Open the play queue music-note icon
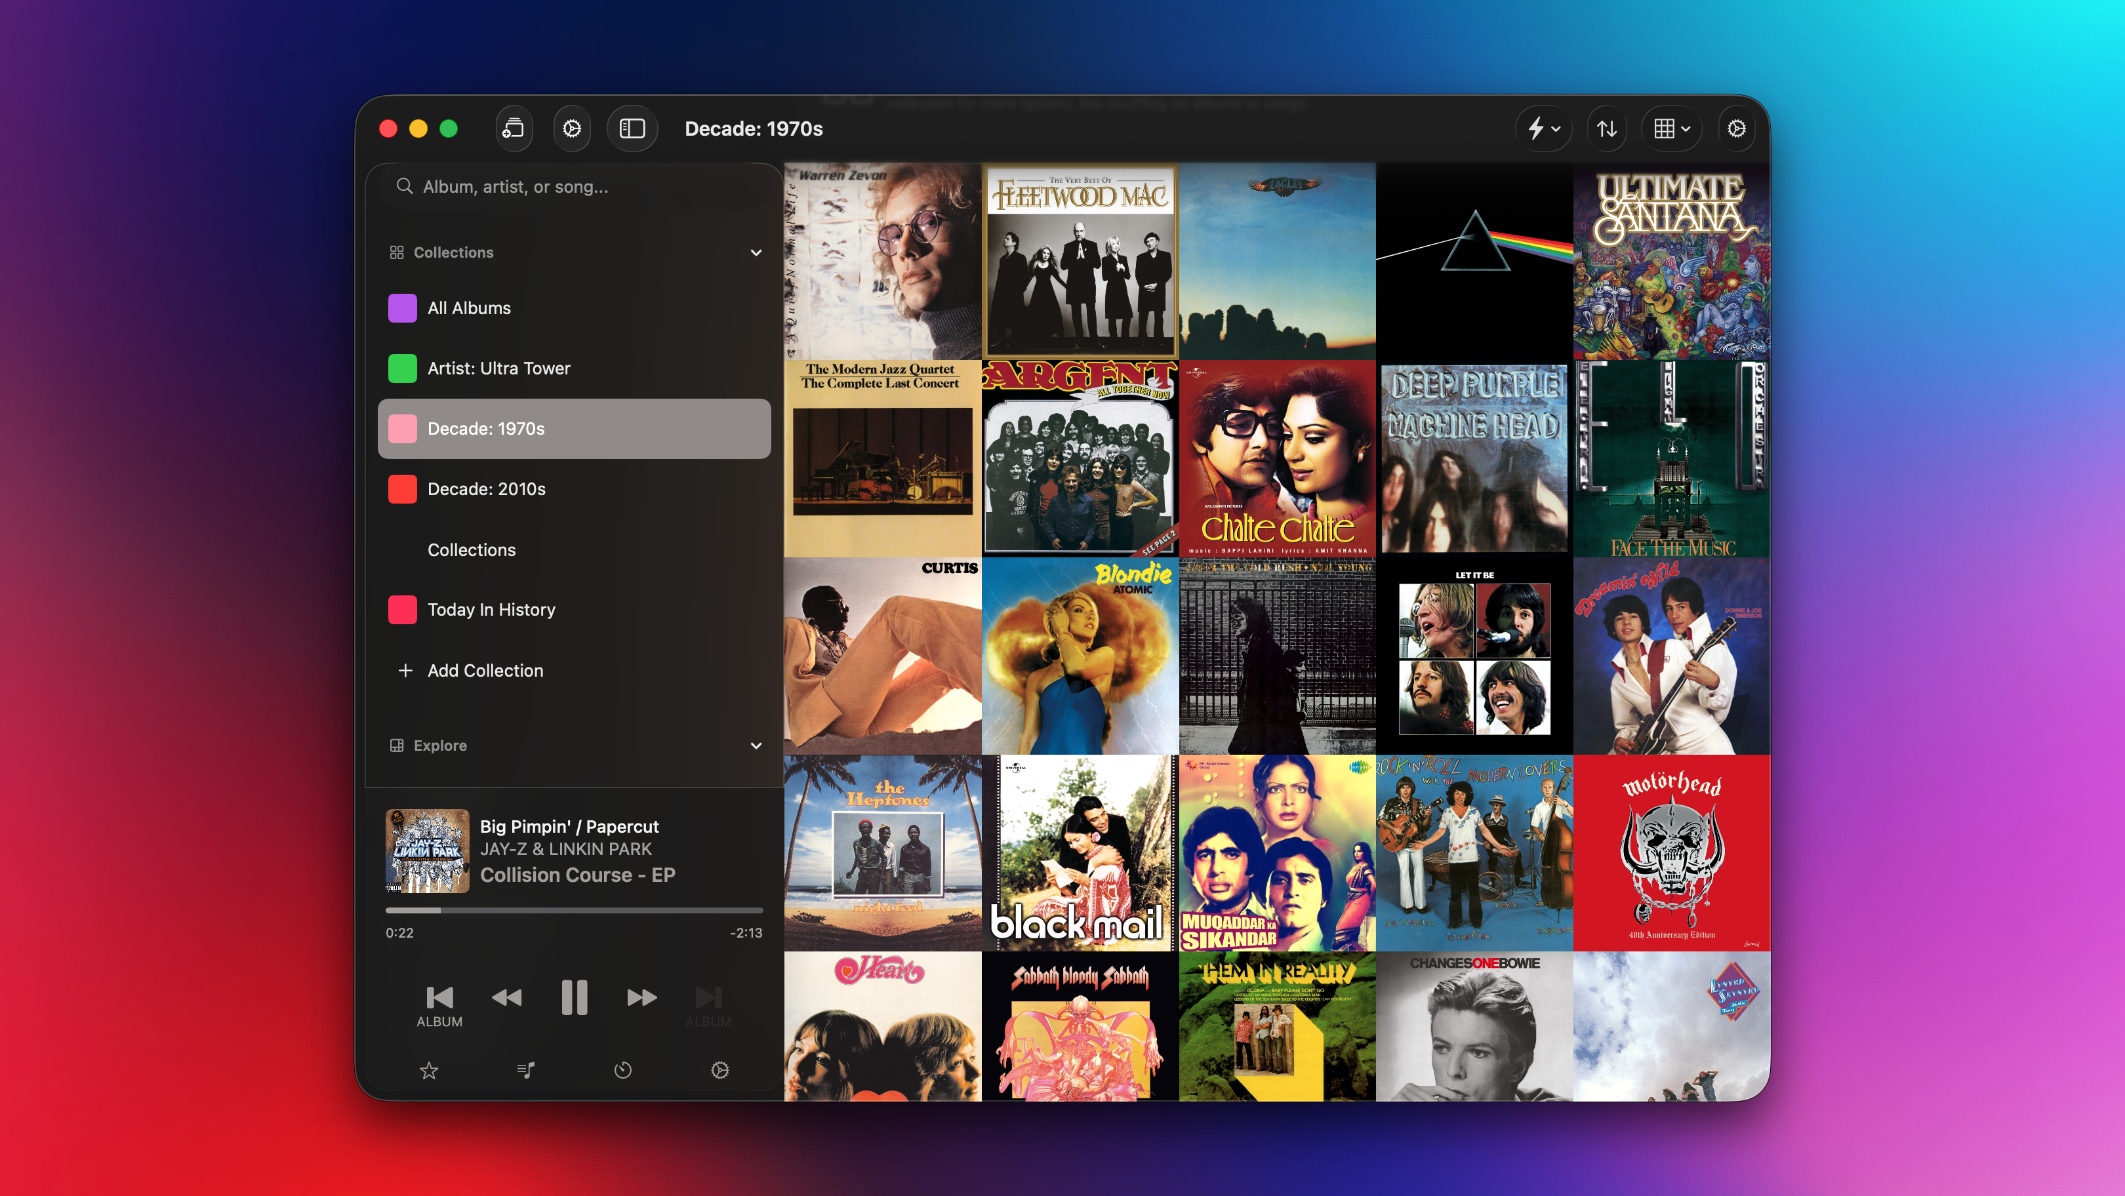This screenshot has height=1196, width=2125. click(x=525, y=1070)
